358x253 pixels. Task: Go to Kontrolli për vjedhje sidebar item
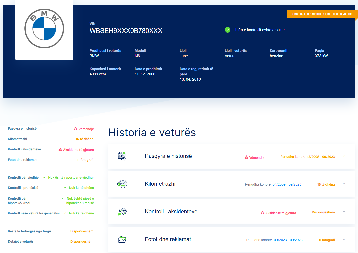coord(23,178)
